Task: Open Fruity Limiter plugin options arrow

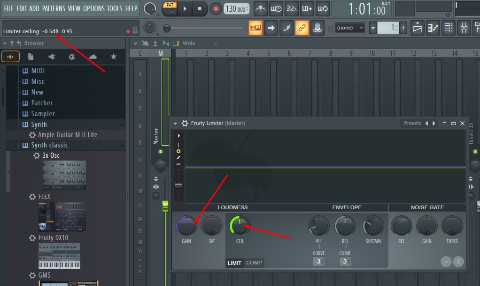Action: point(175,123)
